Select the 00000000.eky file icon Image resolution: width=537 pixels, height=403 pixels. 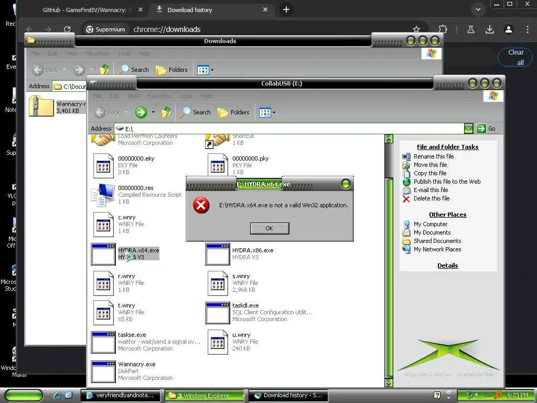click(x=103, y=166)
